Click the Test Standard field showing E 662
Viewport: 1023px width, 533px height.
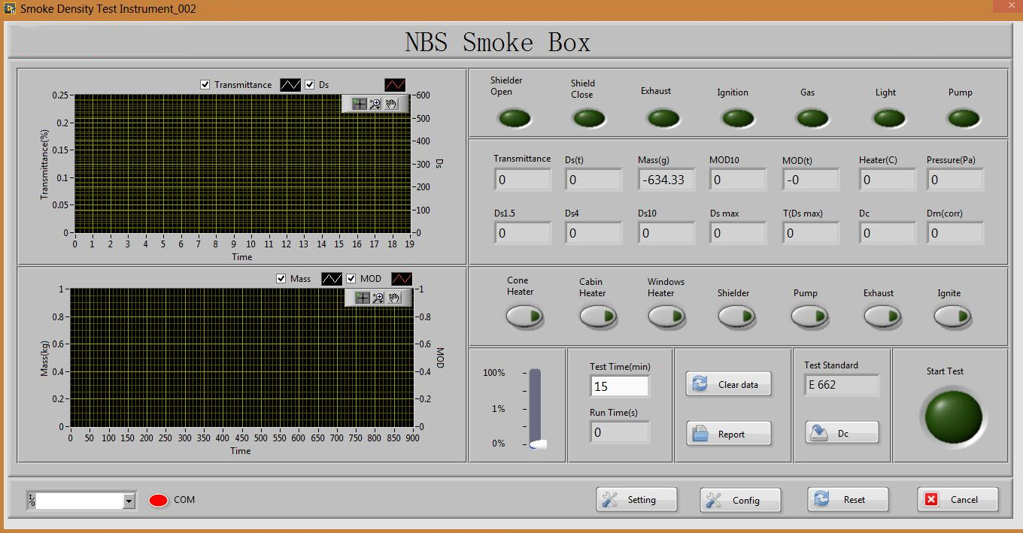tap(841, 385)
